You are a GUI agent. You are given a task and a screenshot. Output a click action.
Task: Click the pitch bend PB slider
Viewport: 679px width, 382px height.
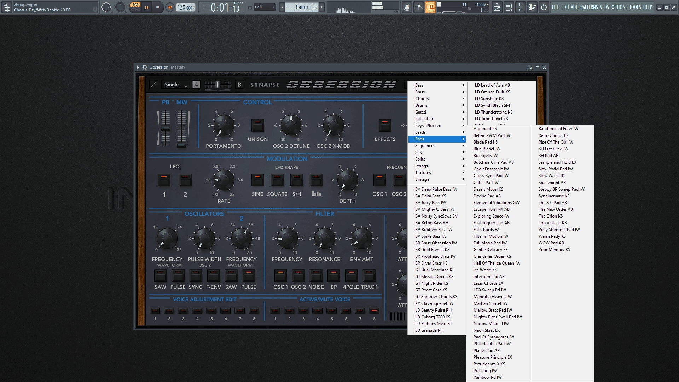[166, 128]
